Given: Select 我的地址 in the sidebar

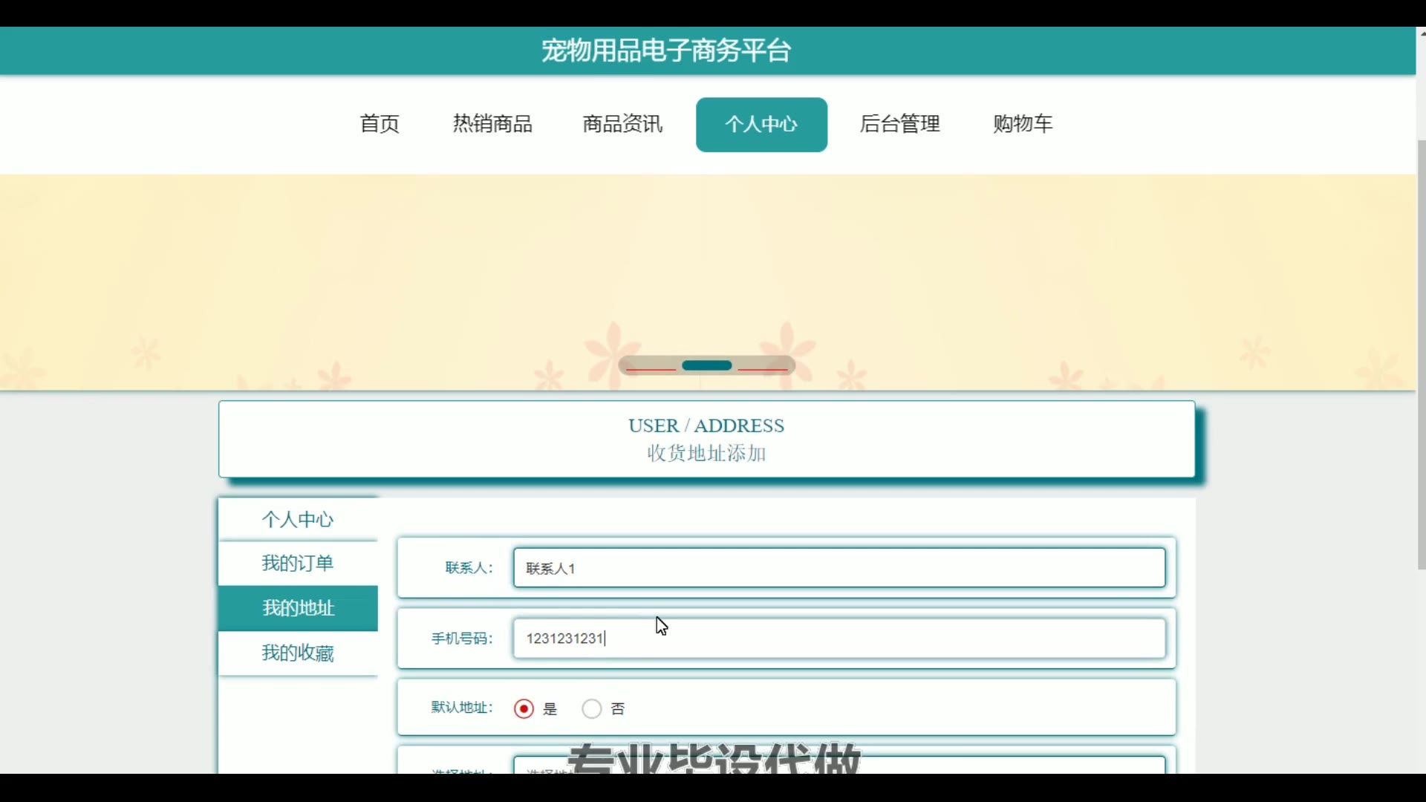Looking at the screenshot, I should (298, 608).
